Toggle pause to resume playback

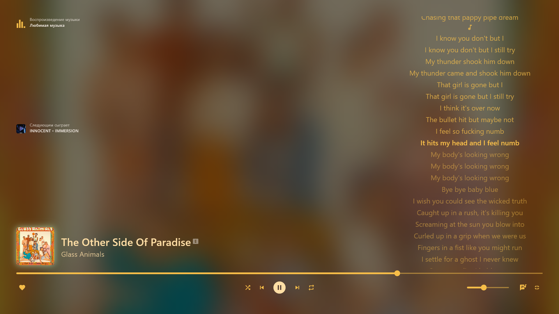[279, 288]
